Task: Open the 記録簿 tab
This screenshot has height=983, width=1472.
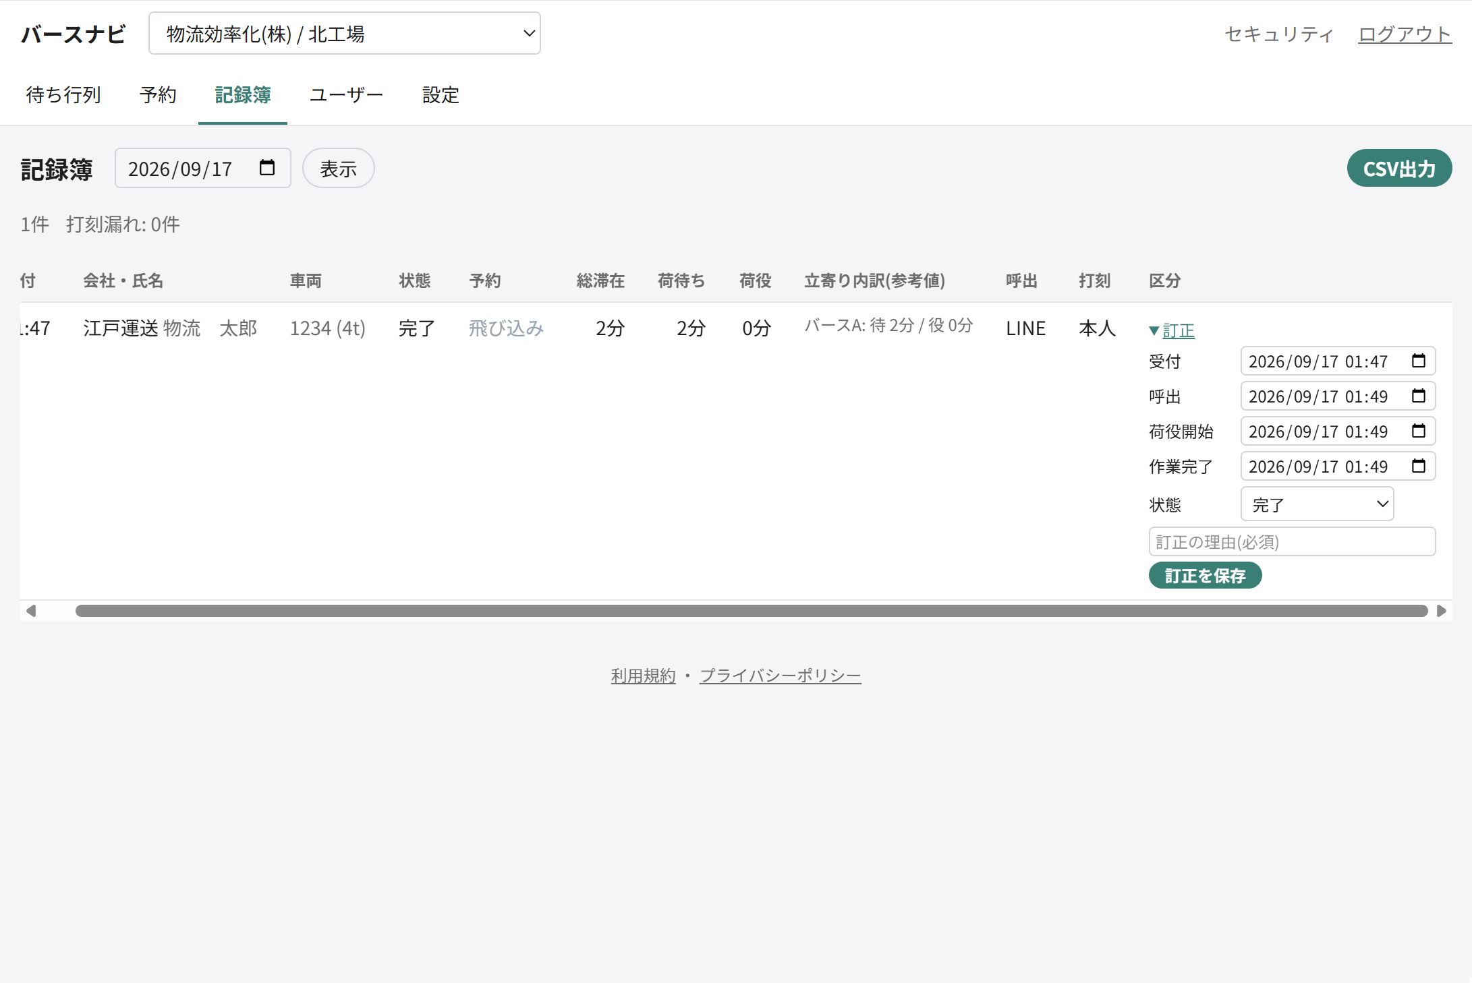Action: (x=243, y=95)
